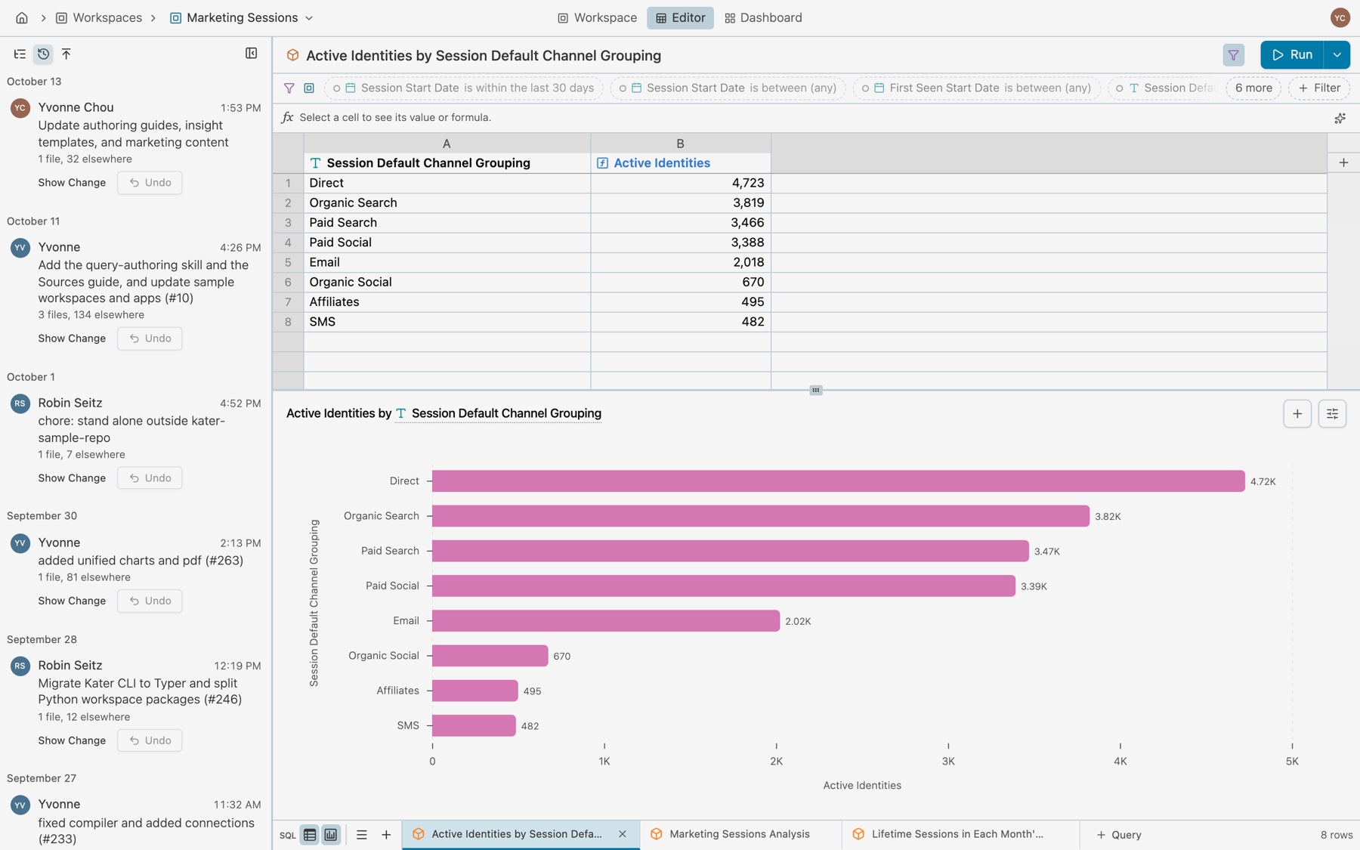This screenshot has width=1360, height=850.
Task: Collapse the left sidebar panel icon
Action: [x=252, y=53]
